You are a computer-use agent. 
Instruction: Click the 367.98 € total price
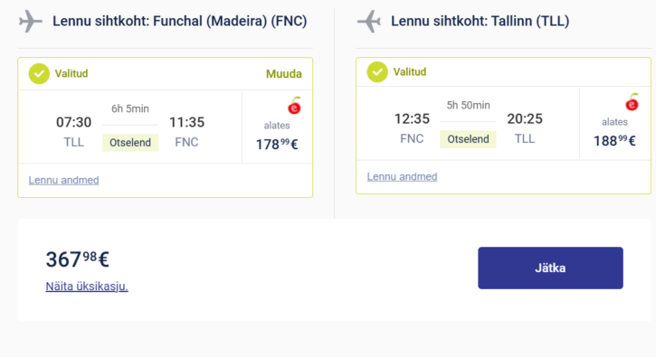click(78, 259)
